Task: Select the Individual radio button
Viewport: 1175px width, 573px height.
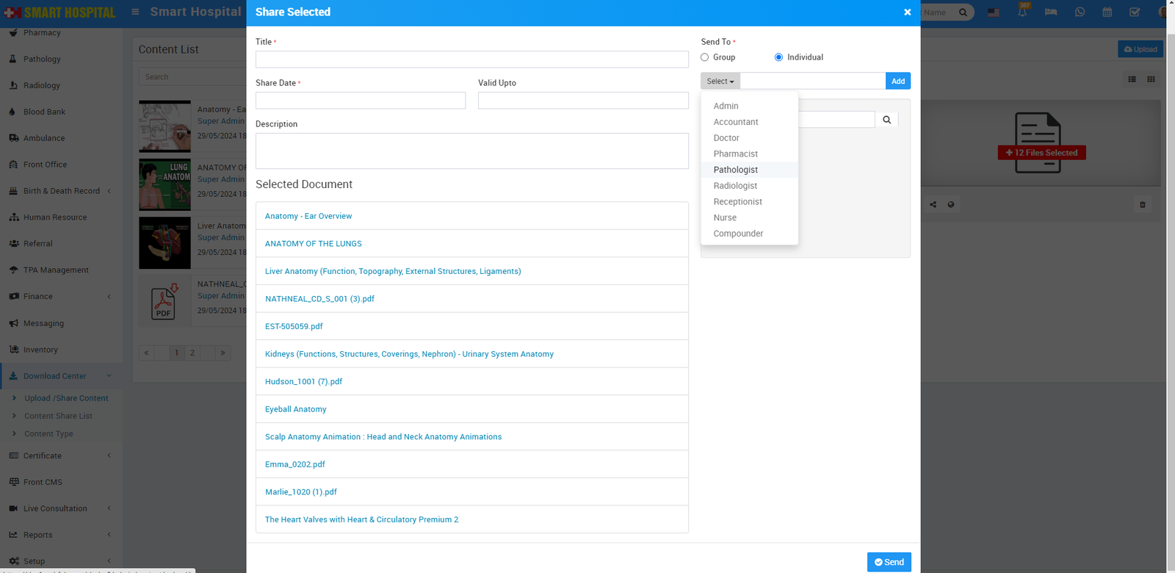Action: pos(778,57)
